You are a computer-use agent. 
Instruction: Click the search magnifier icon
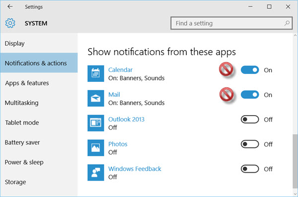(287, 23)
